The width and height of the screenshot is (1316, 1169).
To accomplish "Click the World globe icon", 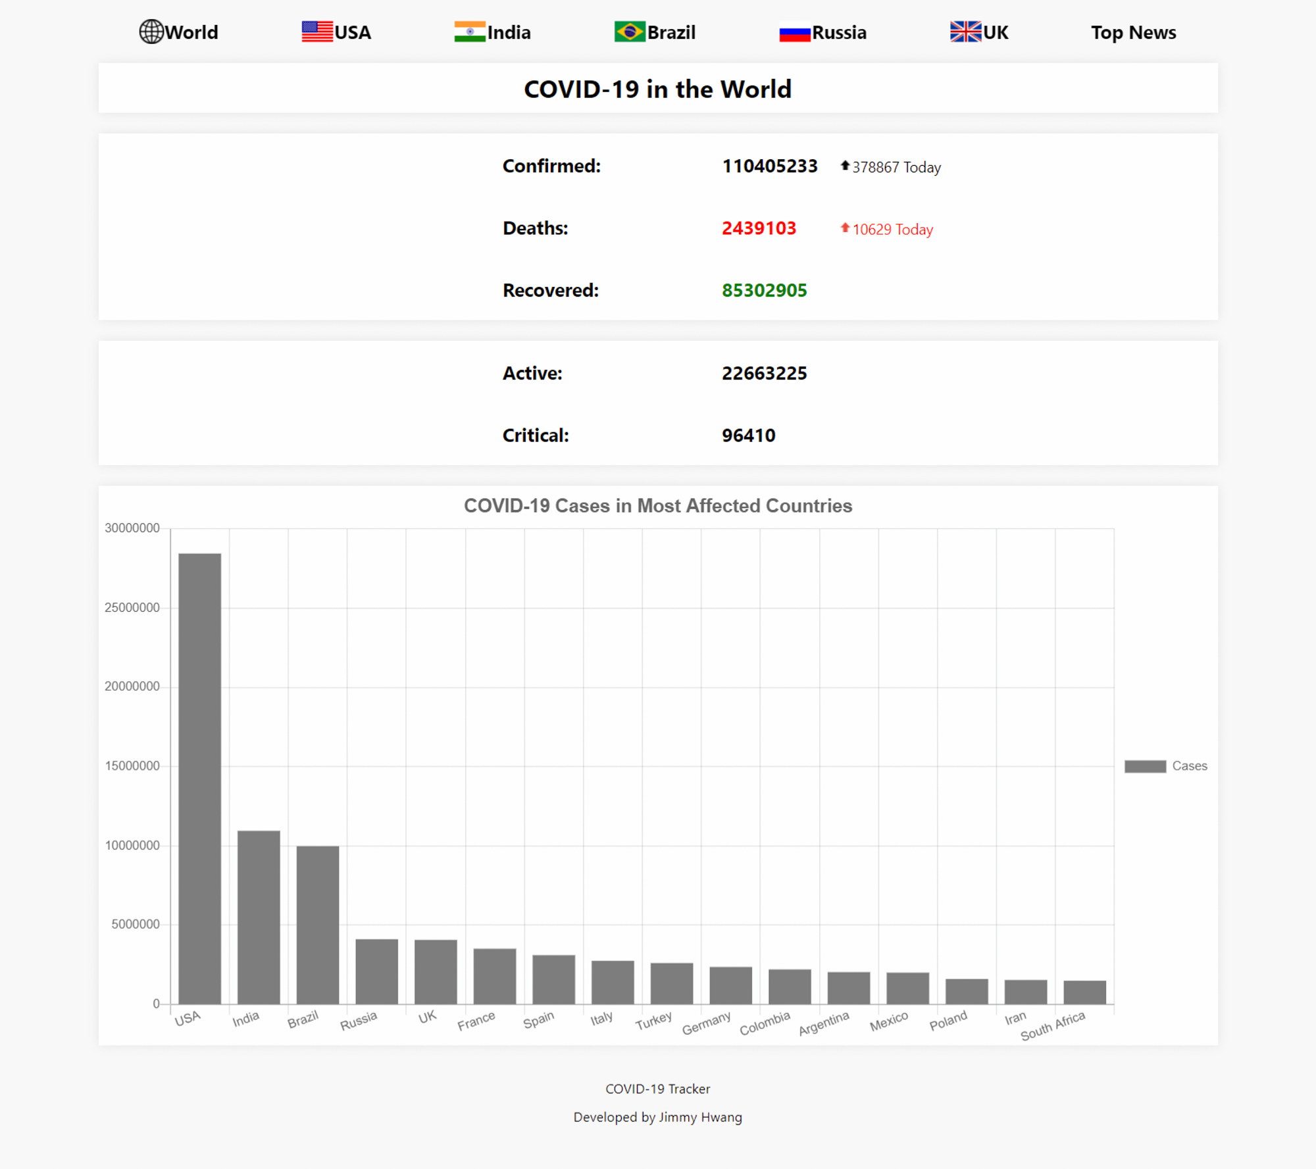I will pyautogui.click(x=151, y=32).
